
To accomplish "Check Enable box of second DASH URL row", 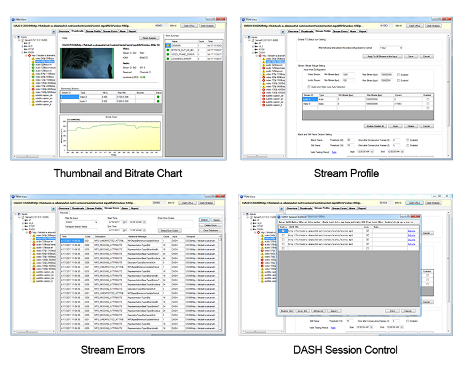I will point(283,236).
